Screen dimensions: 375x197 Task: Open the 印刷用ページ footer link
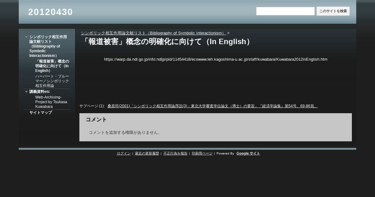click(202, 153)
